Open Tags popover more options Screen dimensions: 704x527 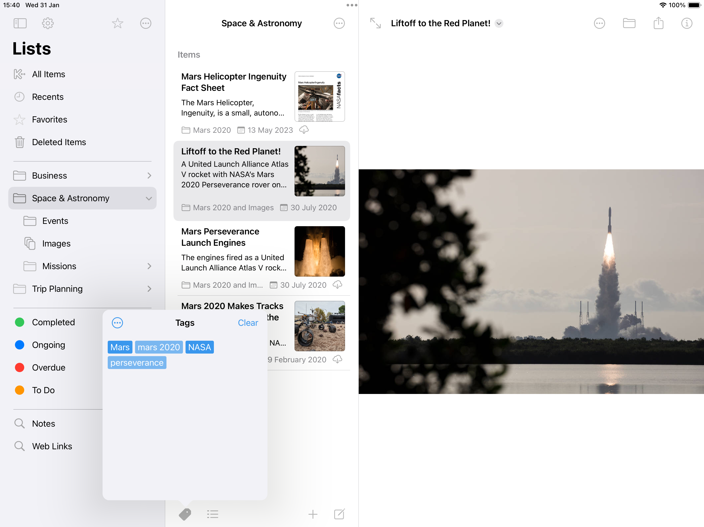point(117,323)
